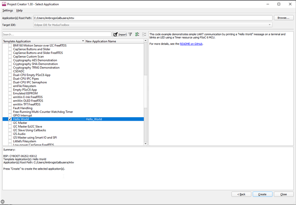Click in the Search field
The height and width of the screenshot is (205, 296).
(x=57, y=34)
